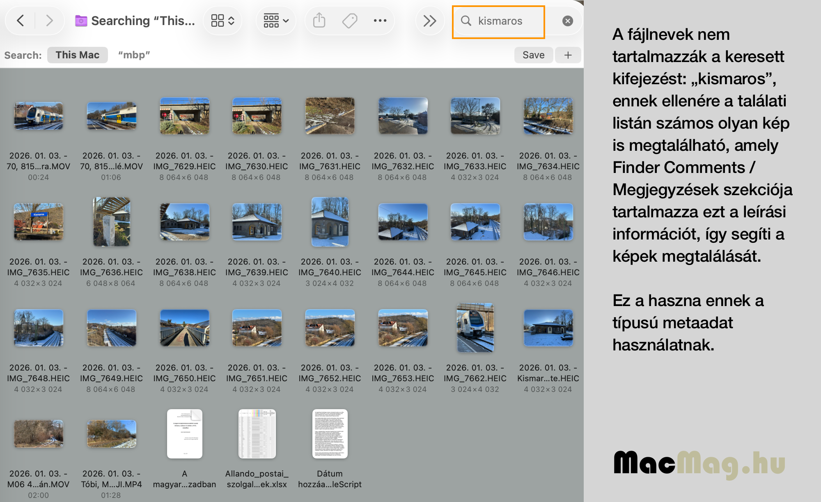This screenshot has height=502, width=821.
Task: Add search criteria with plus button
Action: click(568, 55)
